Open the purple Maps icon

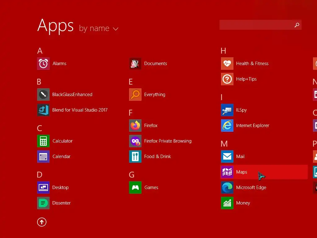[x=227, y=172]
